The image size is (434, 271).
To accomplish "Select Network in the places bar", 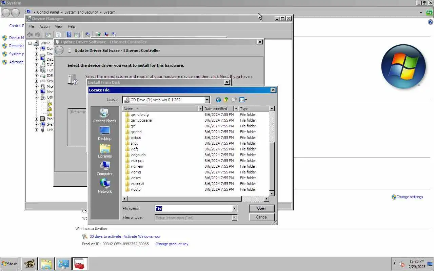I will coord(104,186).
